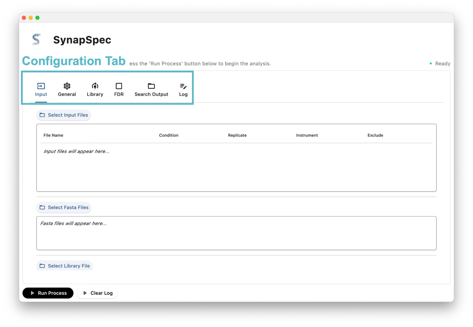Click the Library spectral icon
This screenshot has height=327, width=473.
pos(95,86)
